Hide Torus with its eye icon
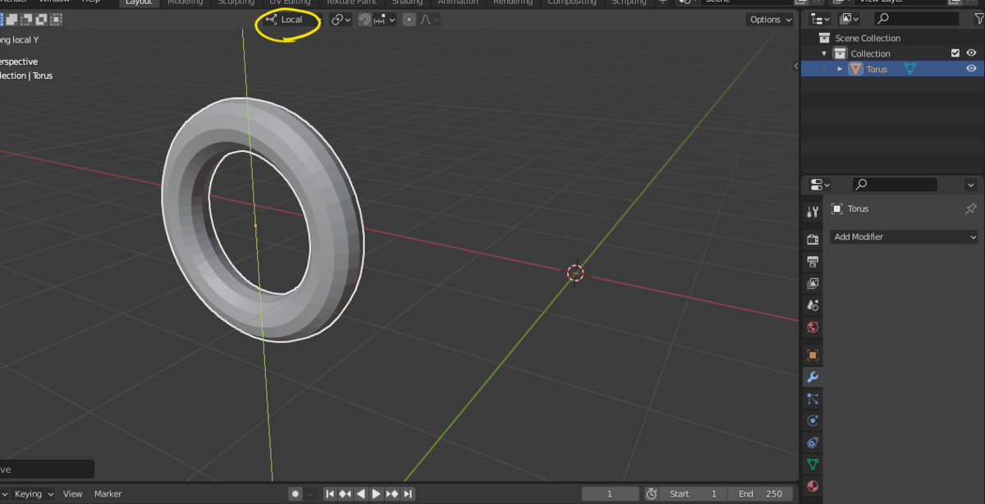 click(971, 69)
